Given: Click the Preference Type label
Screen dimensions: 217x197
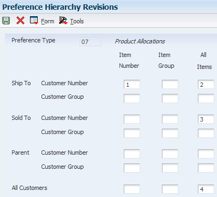Looking at the screenshot, I should [33, 40].
